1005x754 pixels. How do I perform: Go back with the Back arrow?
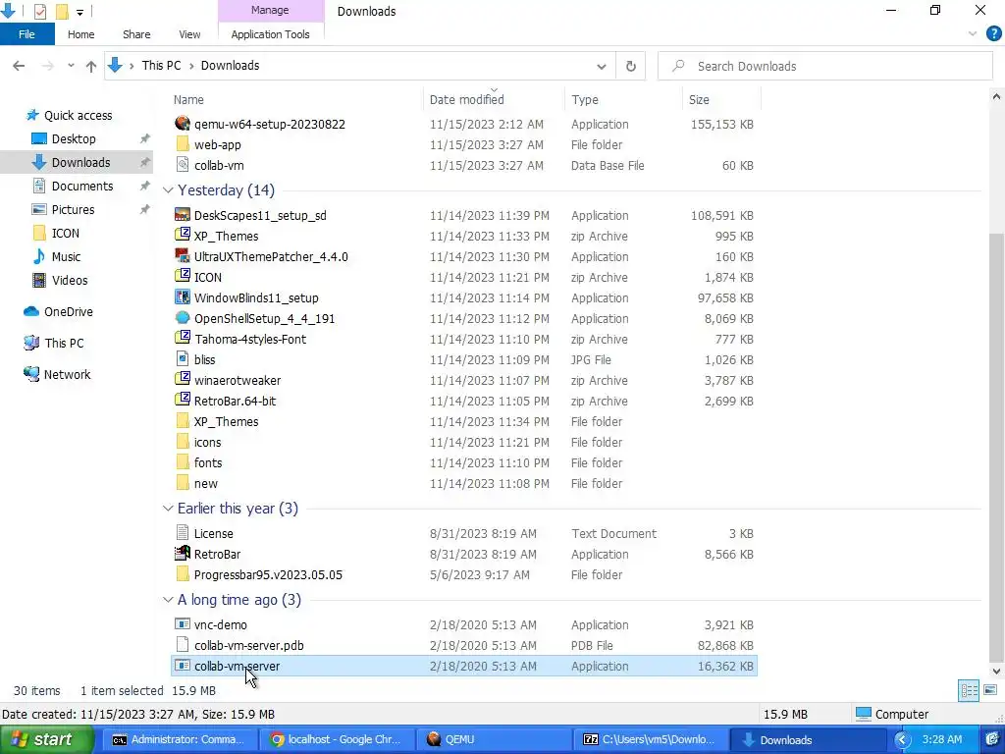pyautogui.click(x=19, y=66)
